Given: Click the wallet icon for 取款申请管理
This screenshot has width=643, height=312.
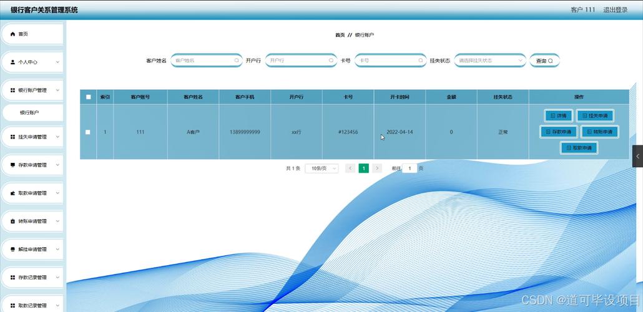Looking at the screenshot, I should pyautogui.click(x=12, y=193).
